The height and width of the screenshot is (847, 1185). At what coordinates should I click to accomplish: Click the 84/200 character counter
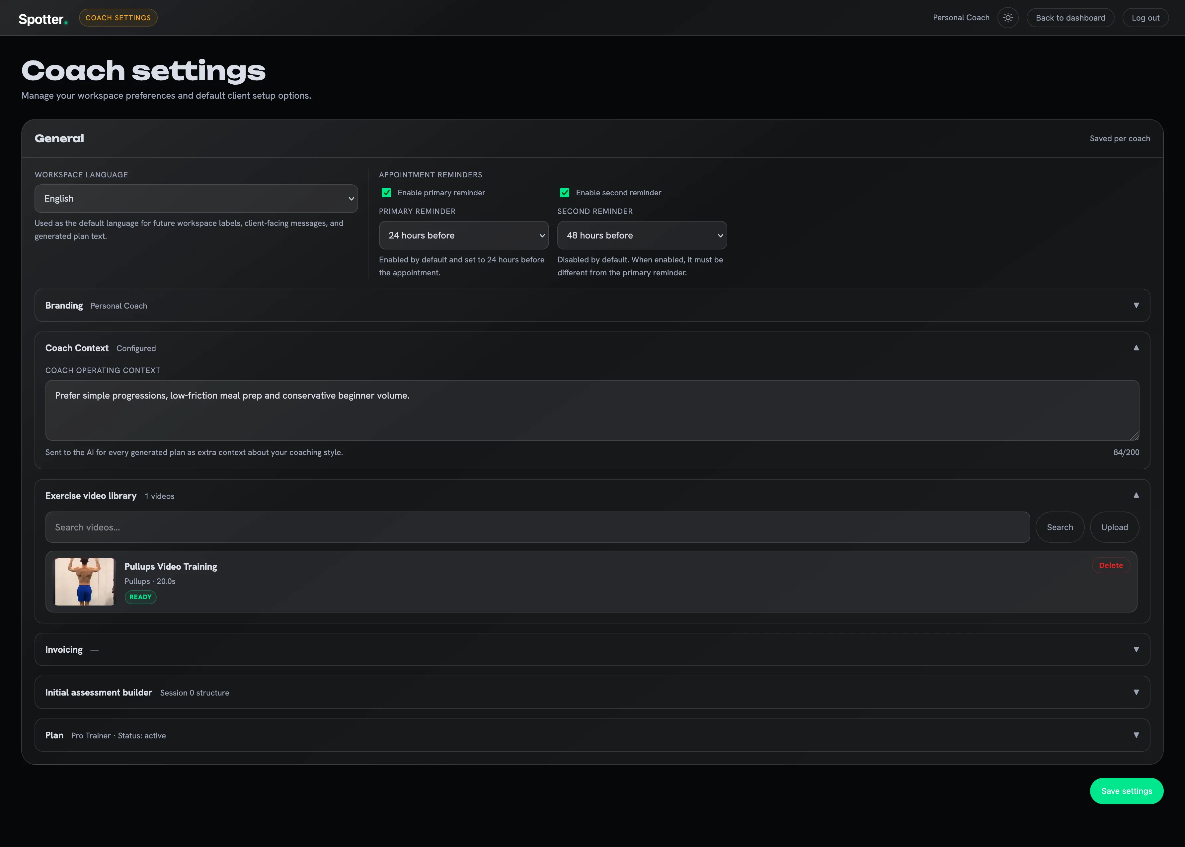coord(1126,452)
